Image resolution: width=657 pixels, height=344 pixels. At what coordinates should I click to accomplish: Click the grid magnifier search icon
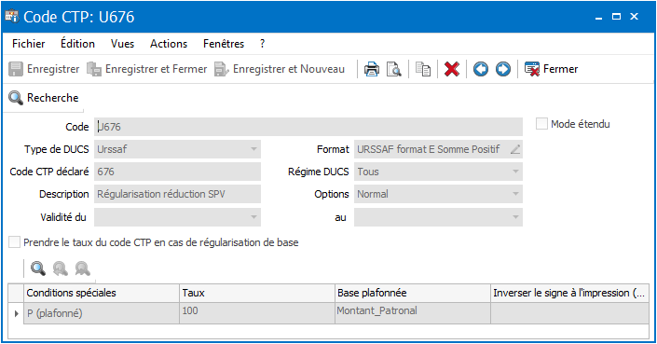click(x=38, y=268)
